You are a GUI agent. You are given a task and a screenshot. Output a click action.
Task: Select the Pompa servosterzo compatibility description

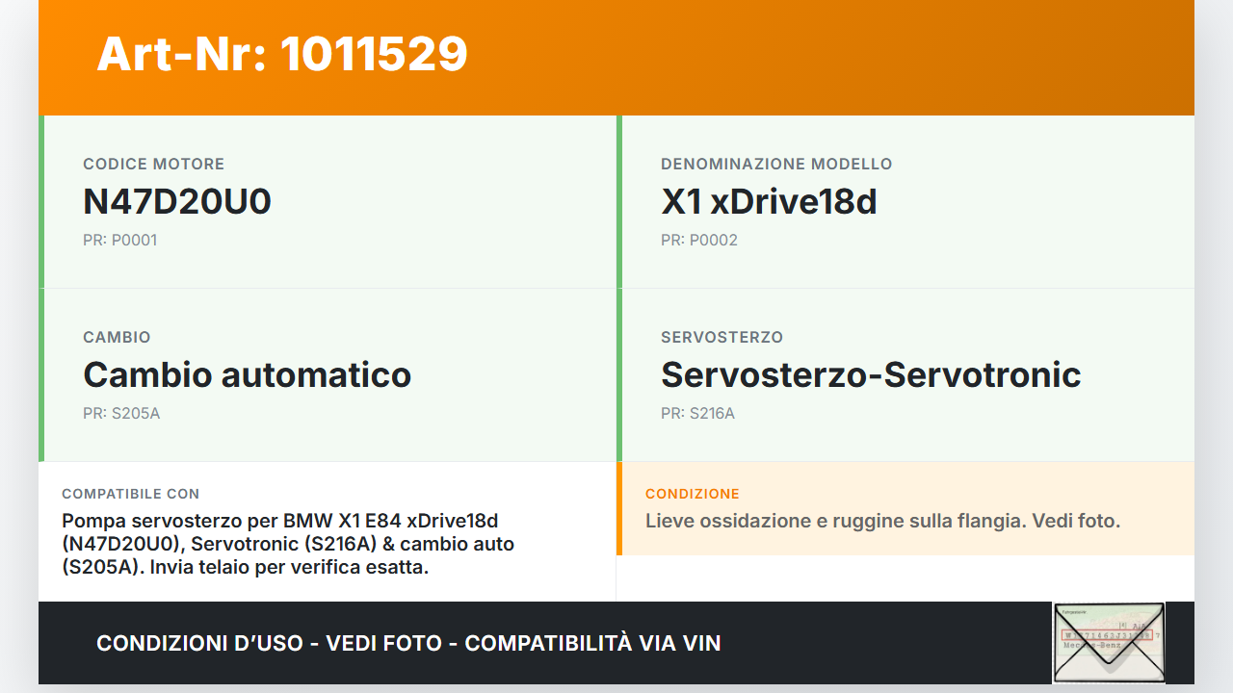[x=288, y=544]
